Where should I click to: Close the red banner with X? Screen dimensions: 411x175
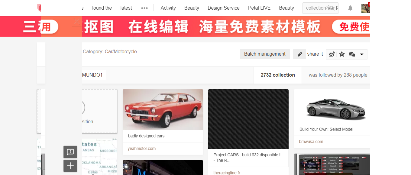[77, 22]
